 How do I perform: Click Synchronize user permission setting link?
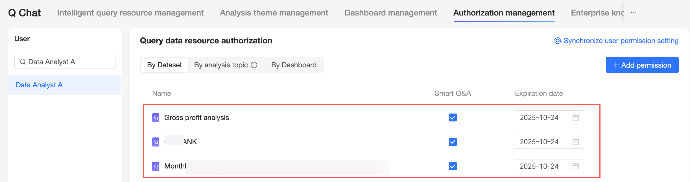pyautogui.click(x=621, y=41)
